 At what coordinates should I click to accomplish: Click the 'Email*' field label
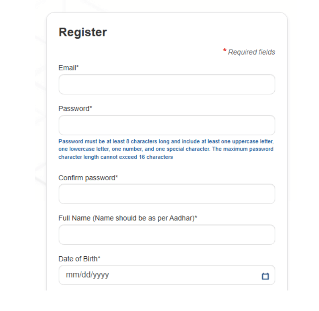click(x=68, y=68)
